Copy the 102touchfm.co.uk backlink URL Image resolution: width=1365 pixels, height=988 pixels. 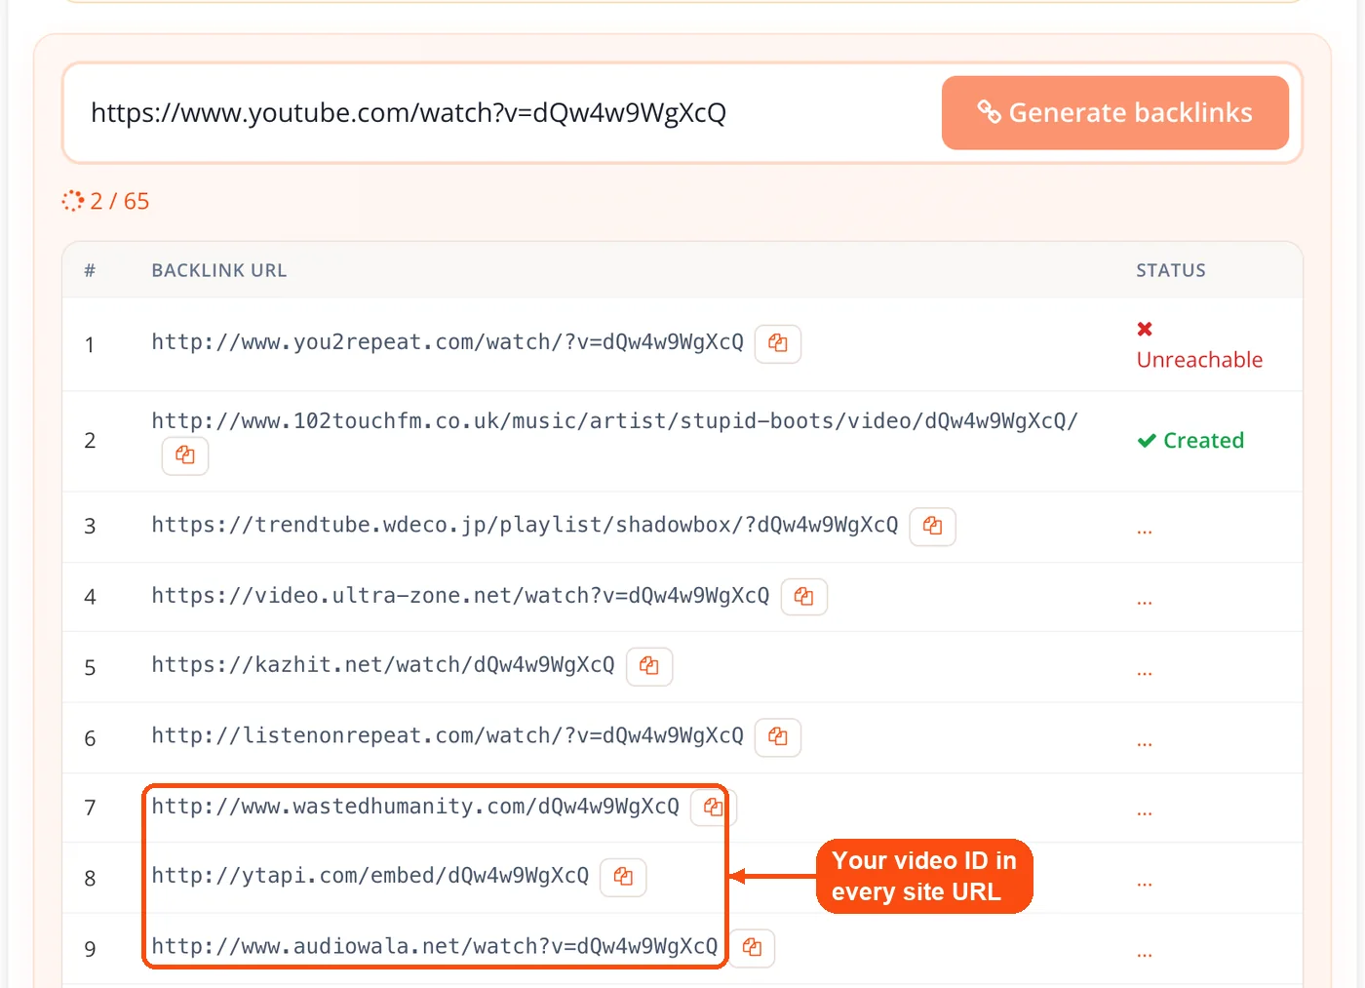(x=185, y=455)
